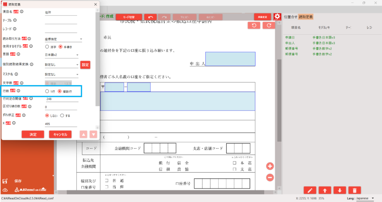Viewport: 382px width, 202px height.
Task: Select the 1行 radio option
Action: [47, 92]
